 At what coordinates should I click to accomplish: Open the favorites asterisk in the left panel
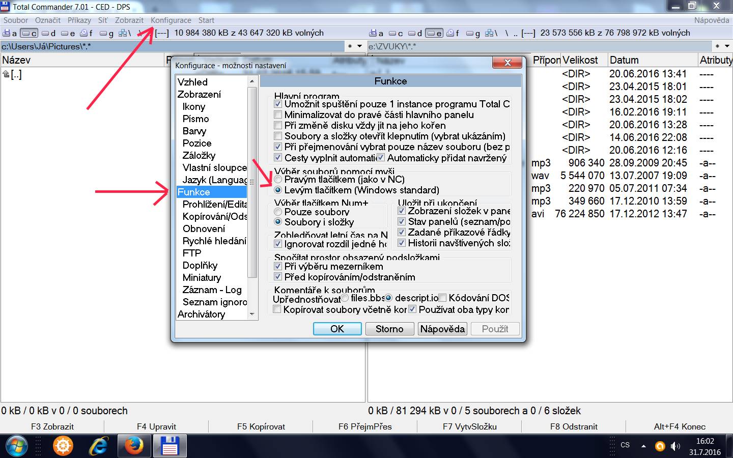pyautogui.click(x=350, y=46)
